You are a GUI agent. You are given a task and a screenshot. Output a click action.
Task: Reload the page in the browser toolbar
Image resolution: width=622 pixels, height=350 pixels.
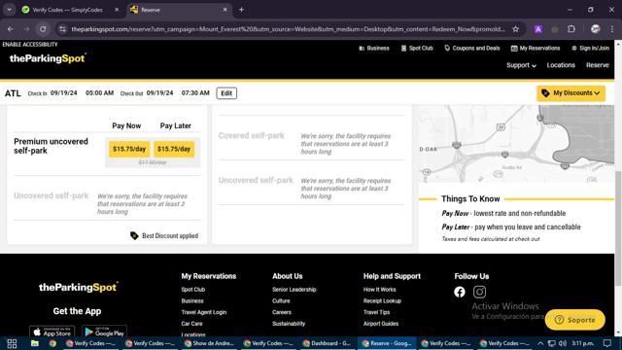click(x=43, y=29)
